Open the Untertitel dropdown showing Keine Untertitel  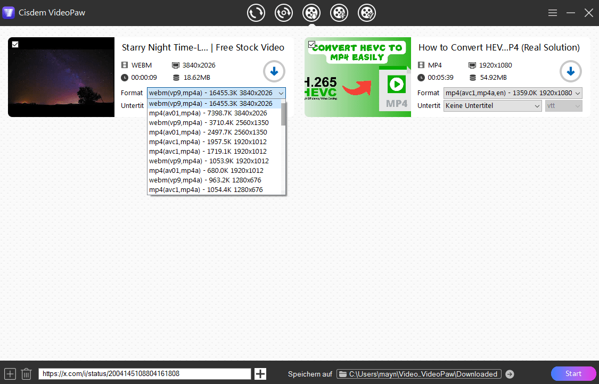pyautogui.click(x=492, y=105)
